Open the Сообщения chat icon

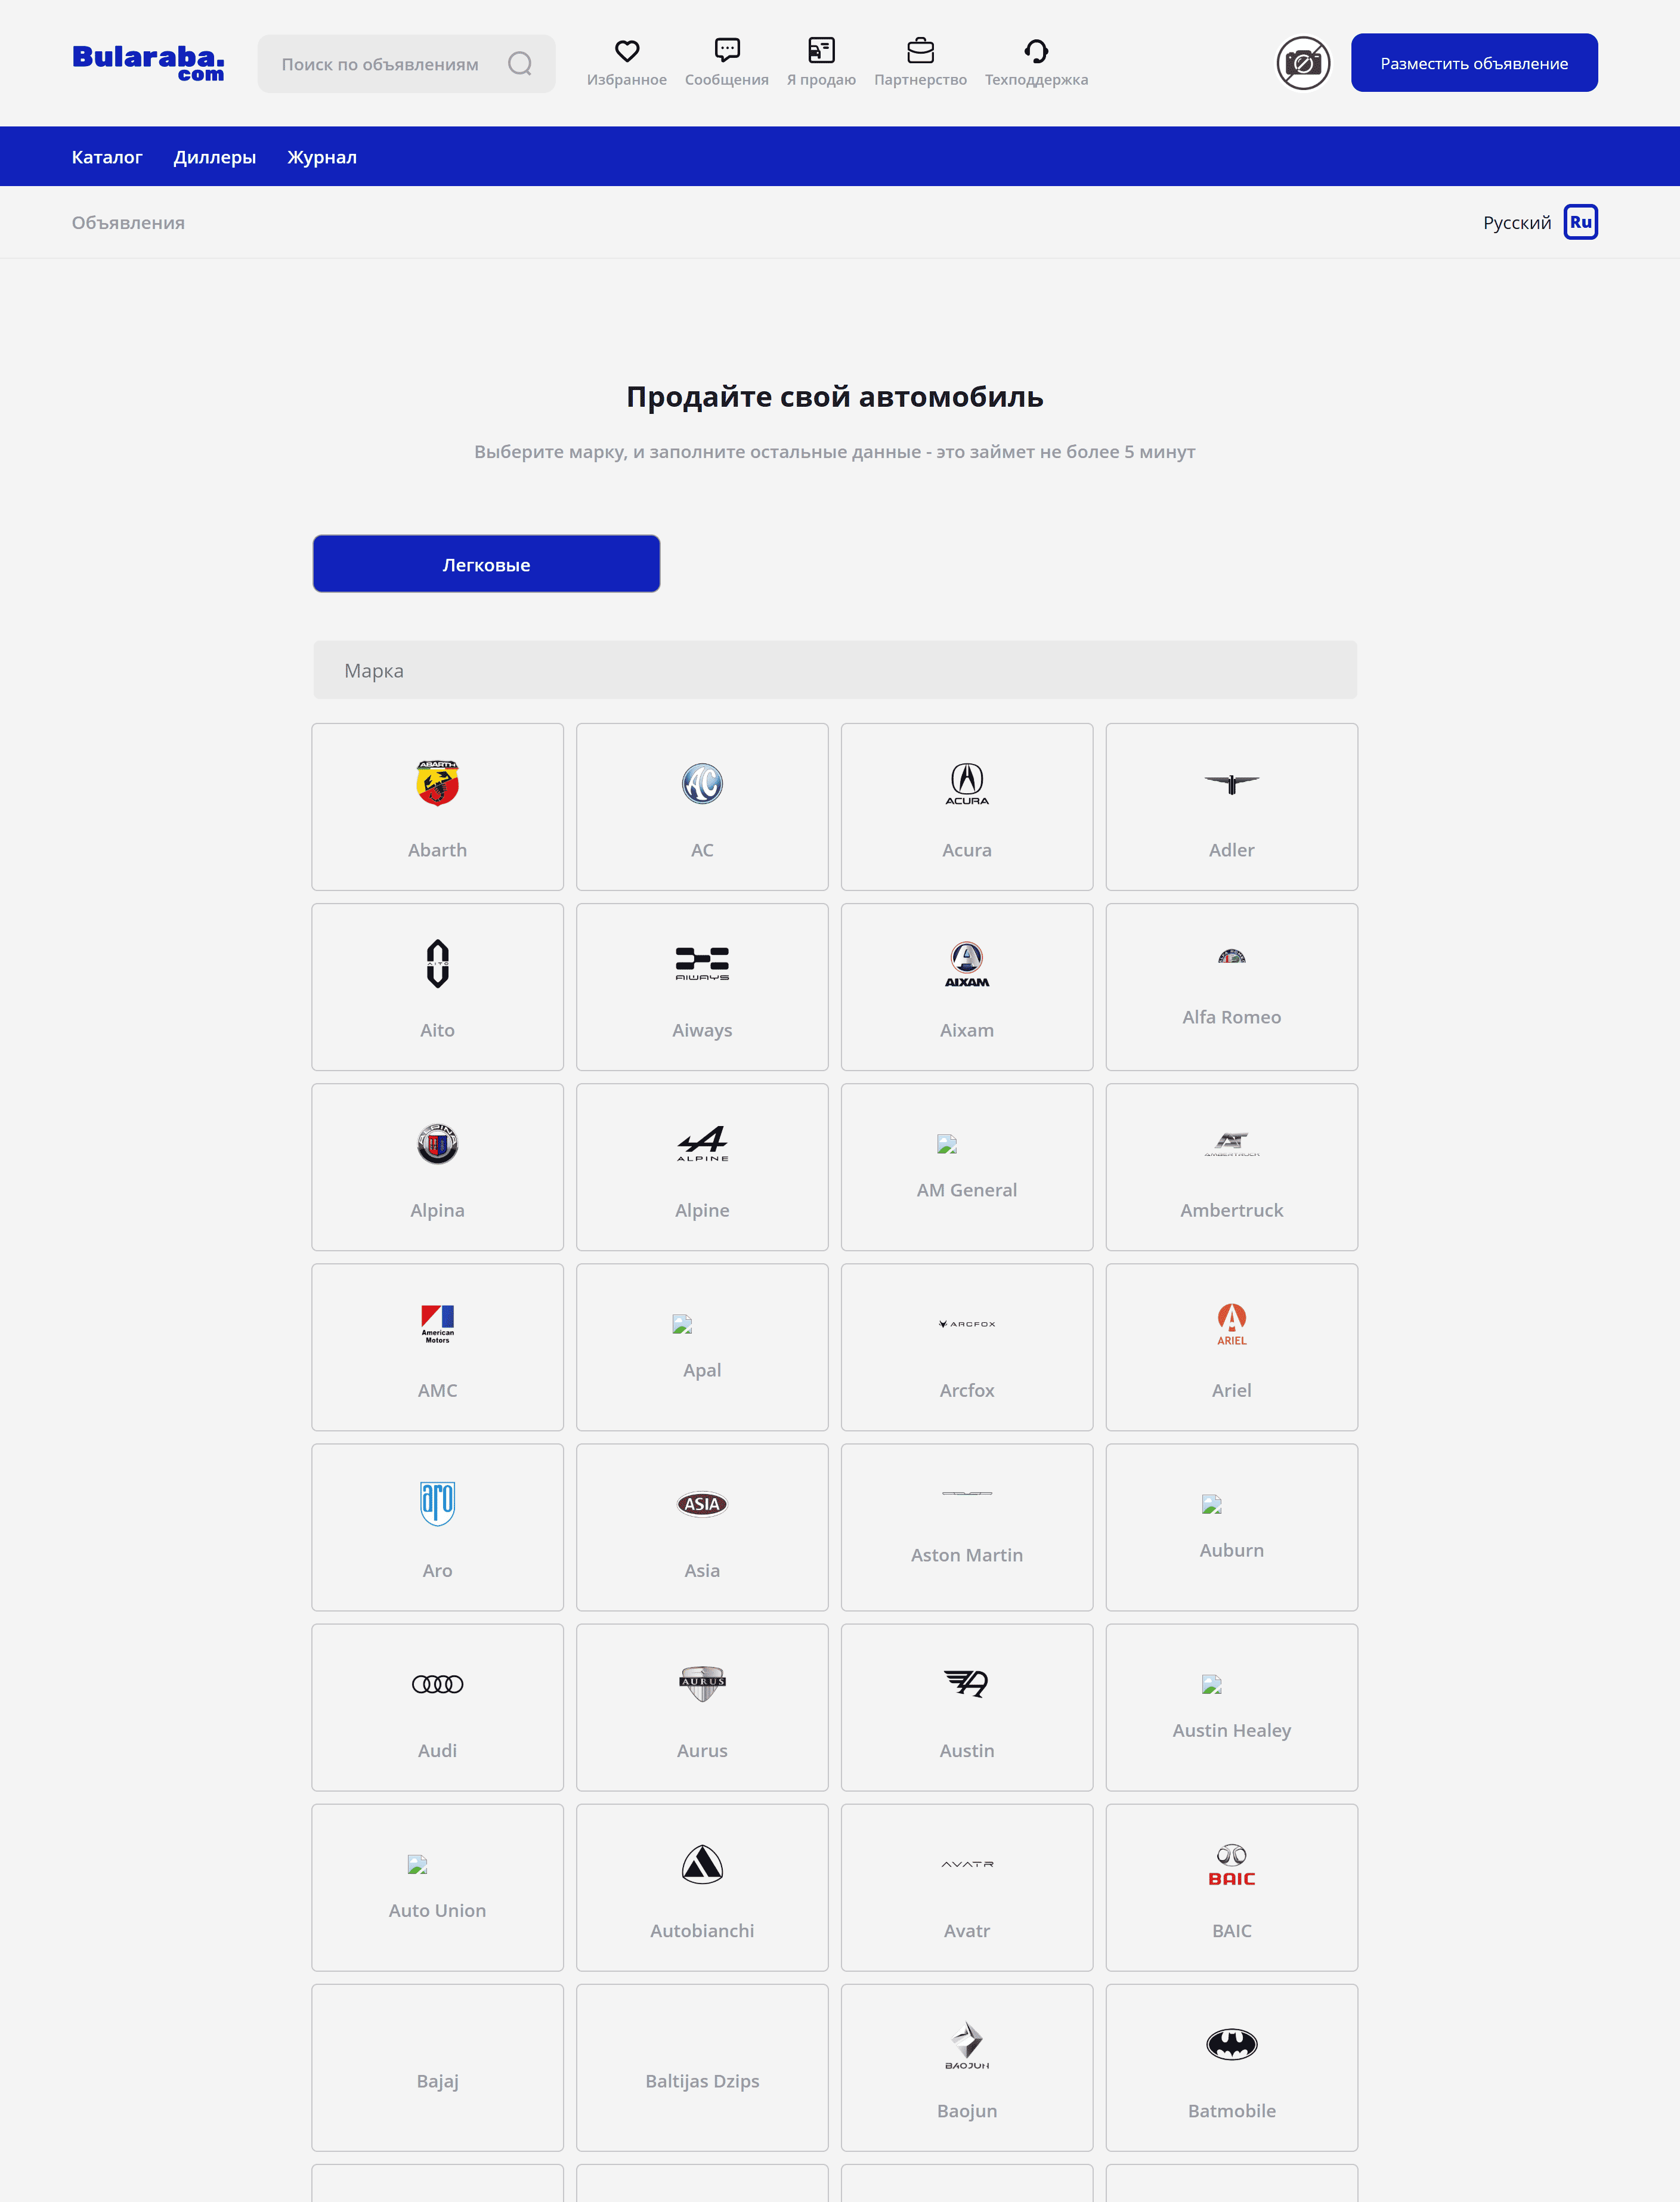coord(726,51)
